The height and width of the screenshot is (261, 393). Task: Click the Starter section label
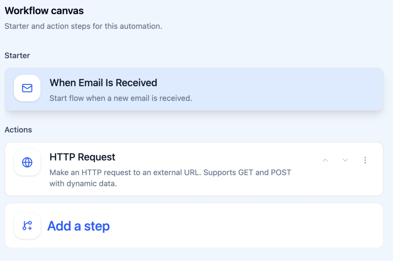pos(17,56)
